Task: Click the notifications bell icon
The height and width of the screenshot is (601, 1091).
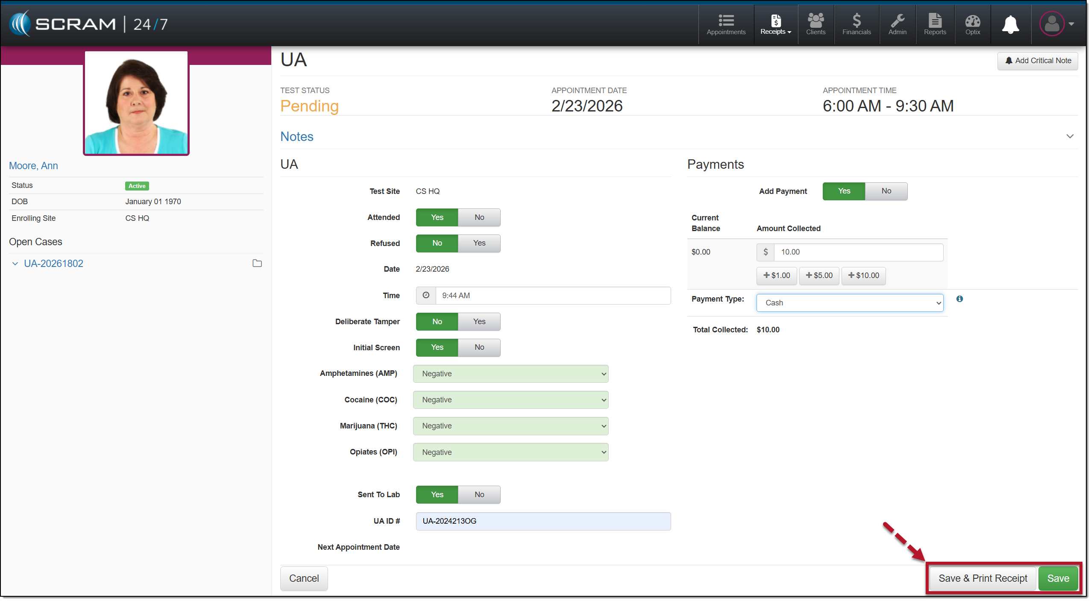Action: tap(1010, 24)
